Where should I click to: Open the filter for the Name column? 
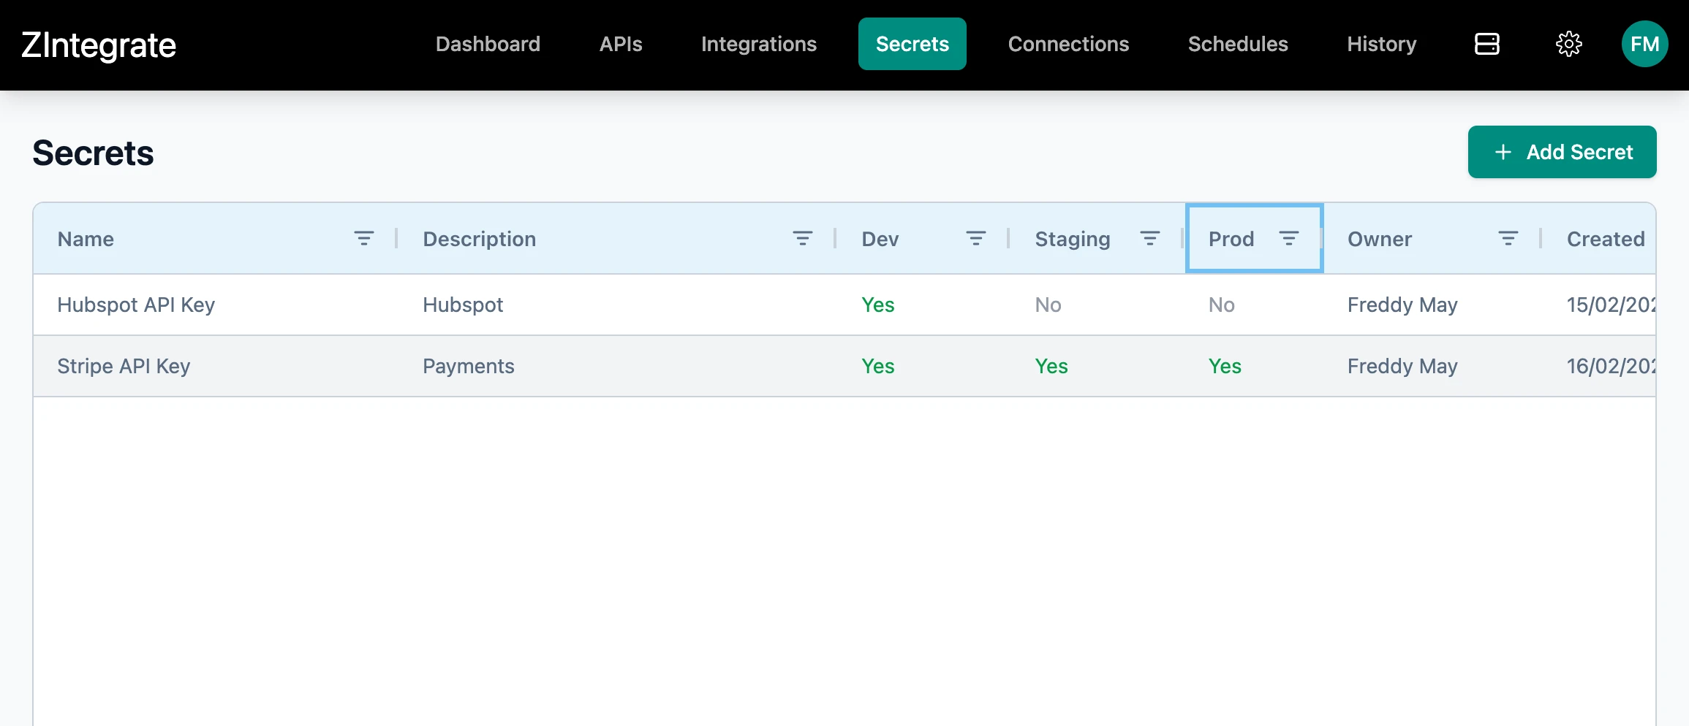pyautogui.click(x=365, y=238)
